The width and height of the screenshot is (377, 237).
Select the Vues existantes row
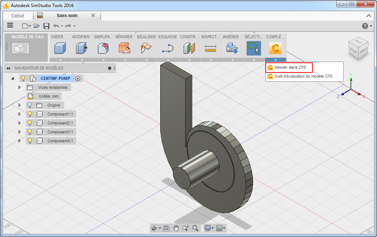coord(49,87)
